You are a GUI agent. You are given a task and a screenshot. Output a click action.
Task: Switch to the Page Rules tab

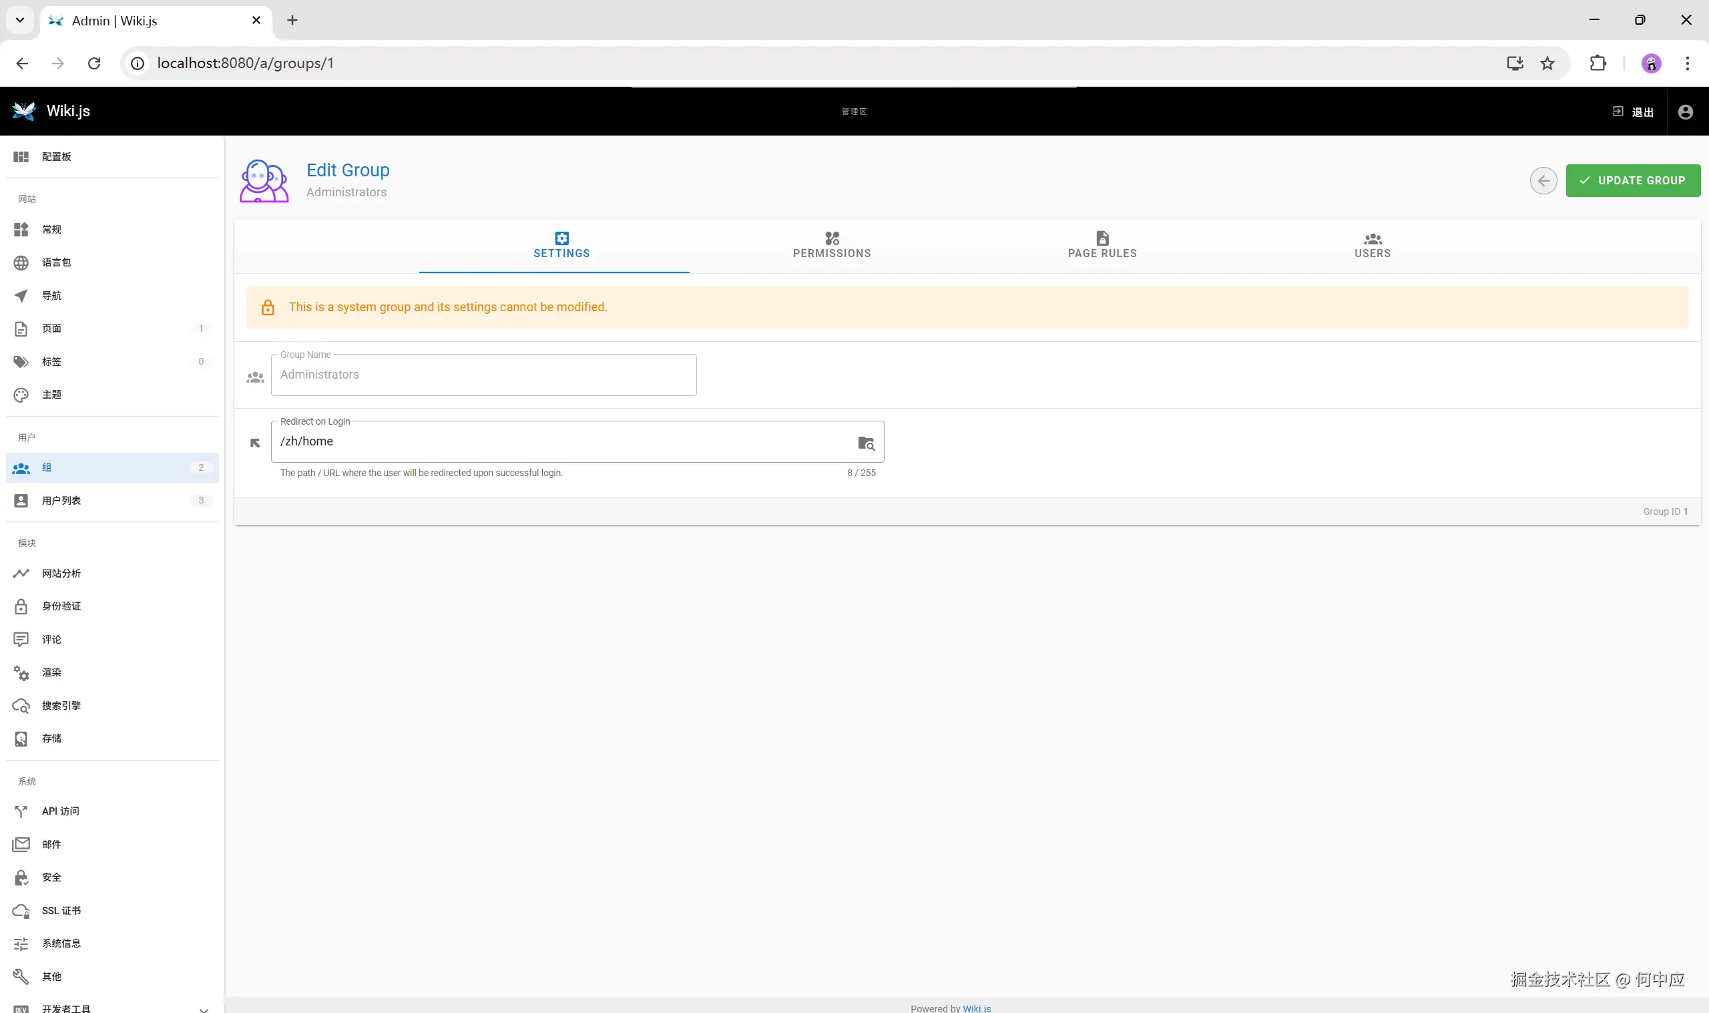pyautogui.click(x=1102, y=245)
